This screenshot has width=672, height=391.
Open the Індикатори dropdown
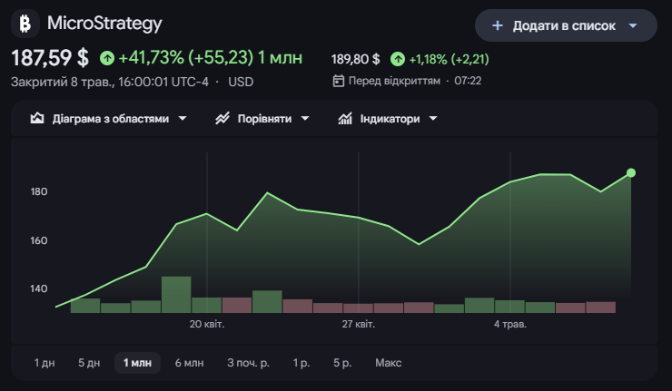tap(433, 118)
